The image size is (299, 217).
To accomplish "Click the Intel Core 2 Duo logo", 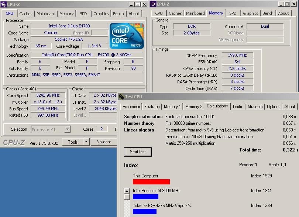I will click(127, 36).
